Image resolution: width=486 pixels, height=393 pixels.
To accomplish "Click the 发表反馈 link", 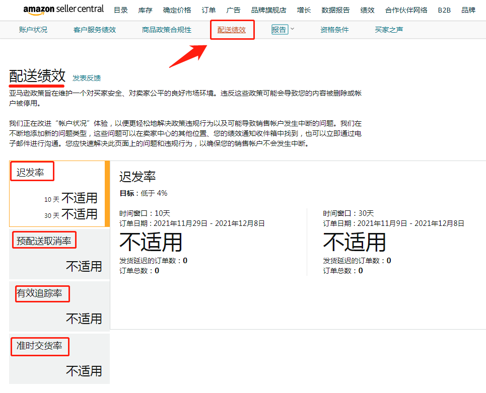I will pyautogui.click(x=87, y=78).
